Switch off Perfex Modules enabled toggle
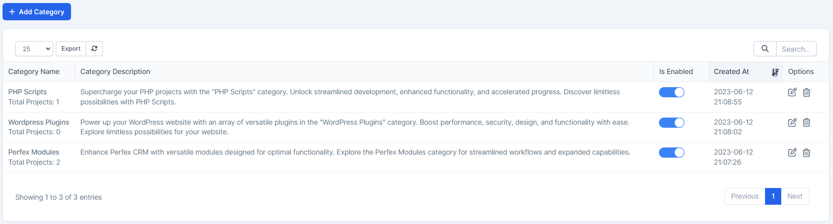The width and height of the screenshot is (833, 224). [671, 153]
